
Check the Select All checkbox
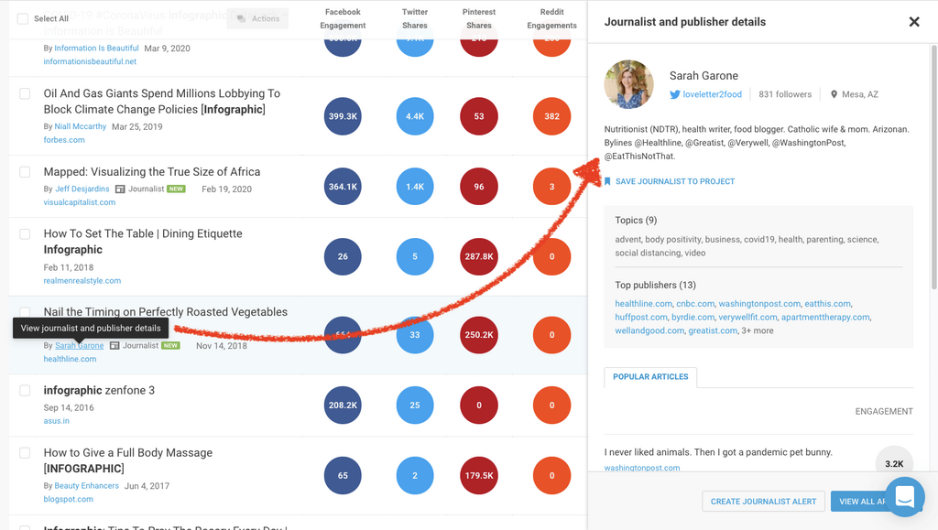[22, 18]
